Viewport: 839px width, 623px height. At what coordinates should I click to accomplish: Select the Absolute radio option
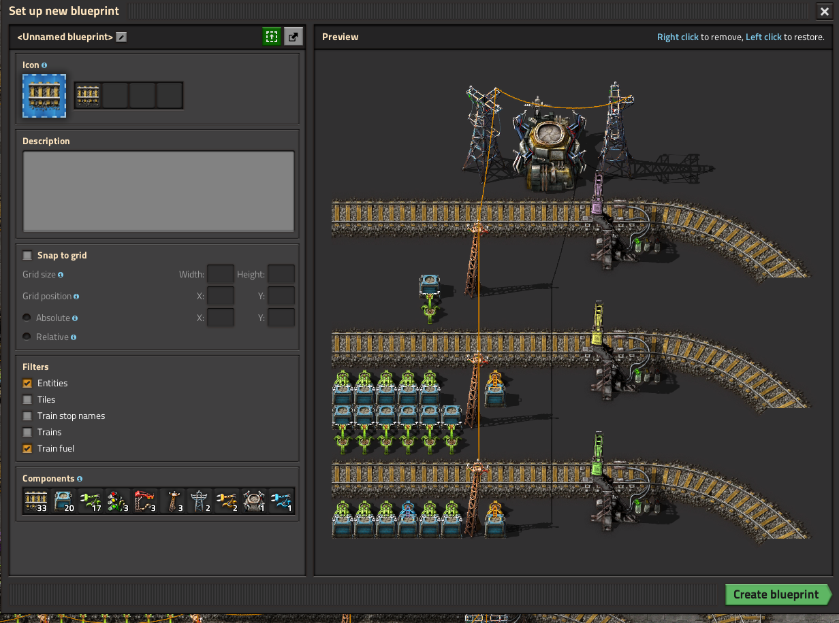27,318
